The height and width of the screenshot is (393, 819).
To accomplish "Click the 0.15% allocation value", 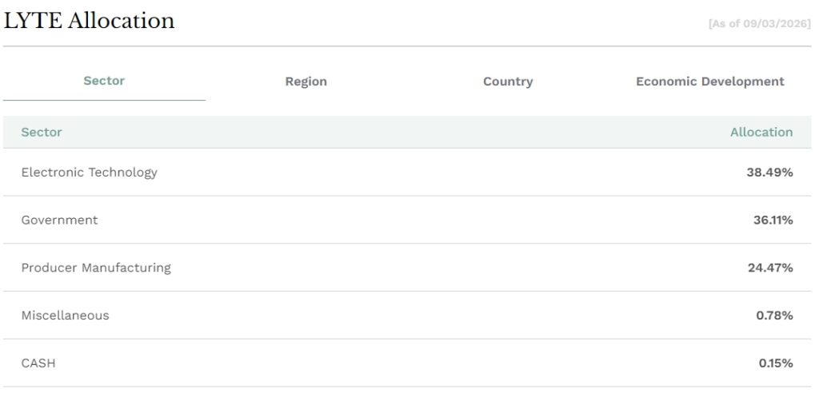I will coord(776,363).
